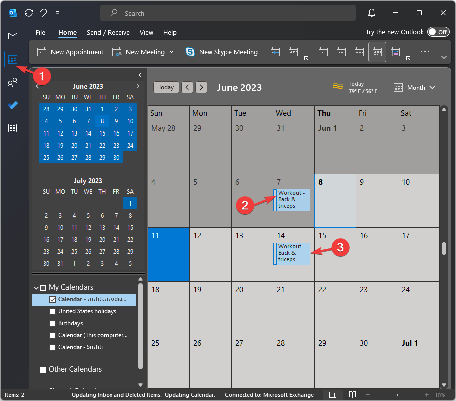The width and height of the screenshot is (456, 401).
Task: Check the My Calendars group checkbox
Action: point(43,288)
